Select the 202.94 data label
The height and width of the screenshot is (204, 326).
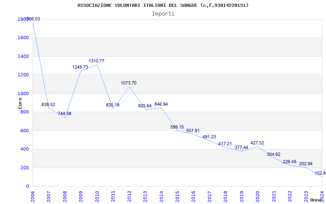pos(306,164)
